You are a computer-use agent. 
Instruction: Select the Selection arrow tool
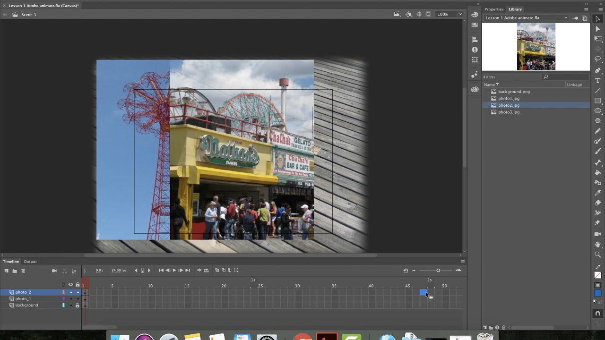tap(598, 19)
